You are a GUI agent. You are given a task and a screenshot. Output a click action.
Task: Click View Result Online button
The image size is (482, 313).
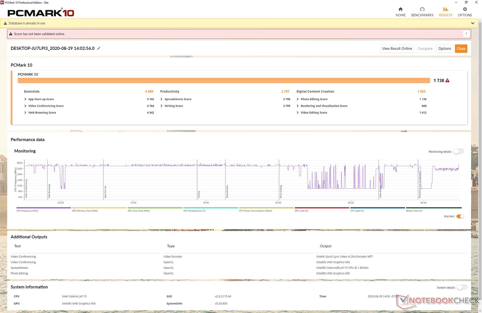click(x=397, y=49)
